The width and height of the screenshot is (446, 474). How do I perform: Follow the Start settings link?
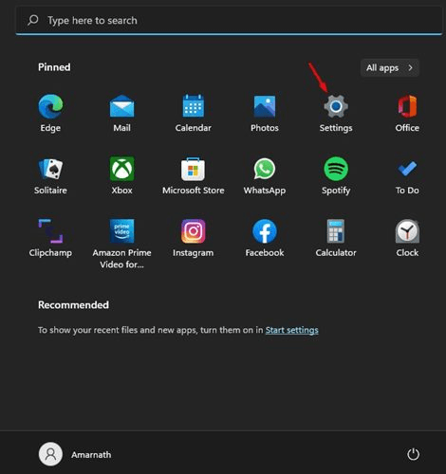(291, 330)
